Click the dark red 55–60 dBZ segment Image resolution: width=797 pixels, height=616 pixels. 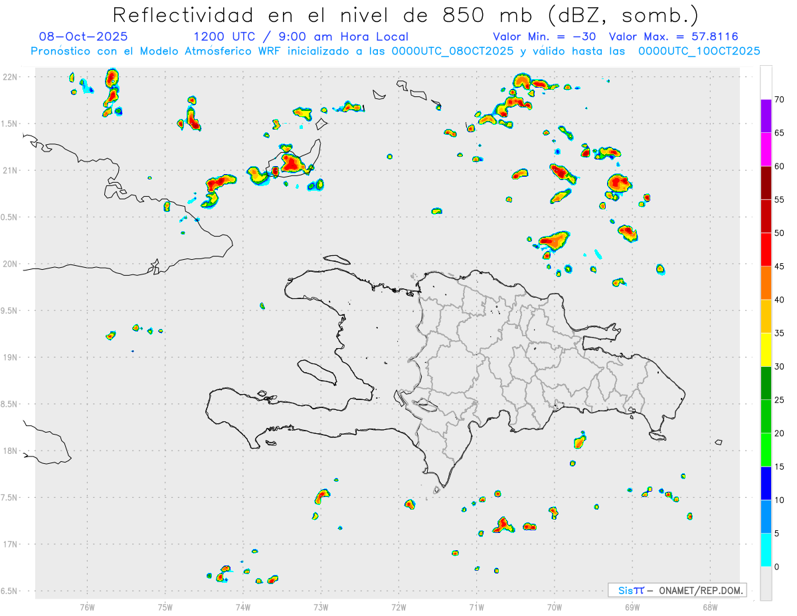(x=766, y=183)
